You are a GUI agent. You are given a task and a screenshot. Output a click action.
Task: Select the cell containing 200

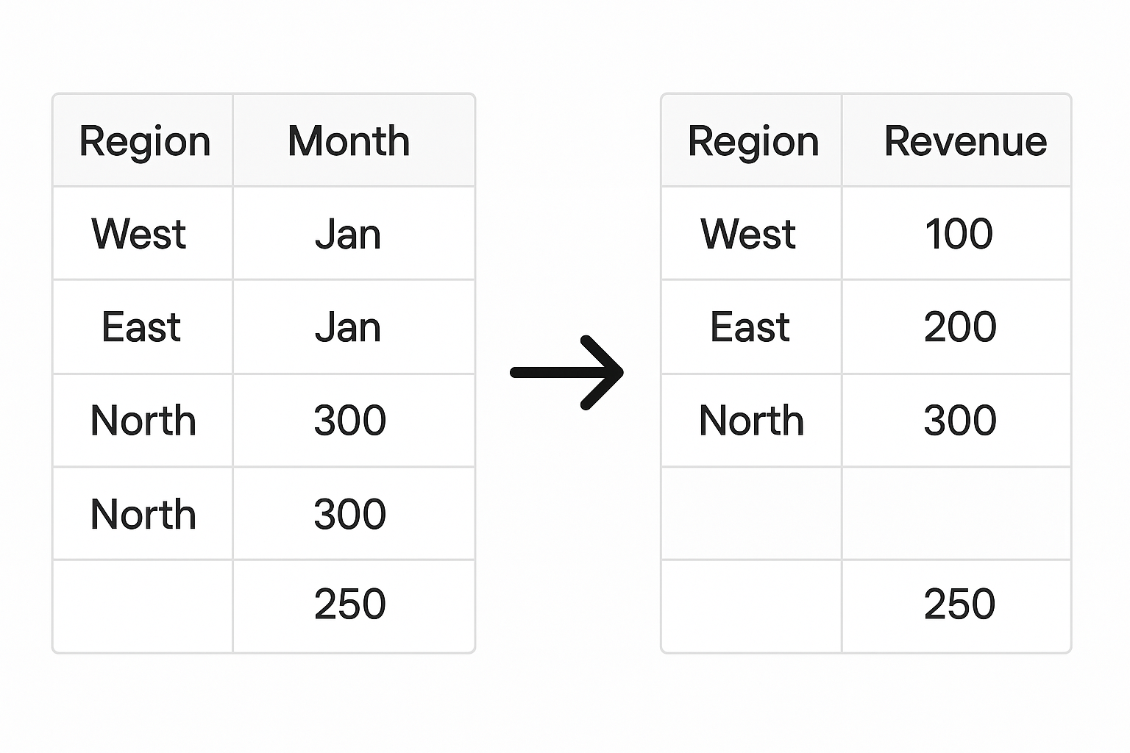[x=960, y=327]
